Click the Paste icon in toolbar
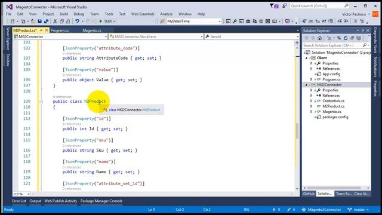The image size is (382, 215). [68, 21]
